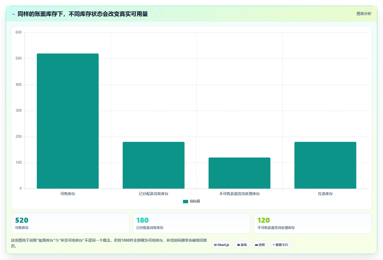Image resolution: width=383 pixels, height=260 pixels.
Task: Click the 指标值 legend label
Action: coord(195,201)
